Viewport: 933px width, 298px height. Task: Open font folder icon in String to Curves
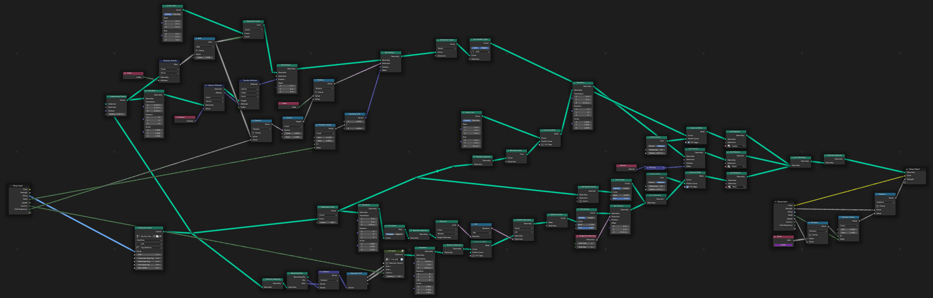tap(157, 236)
